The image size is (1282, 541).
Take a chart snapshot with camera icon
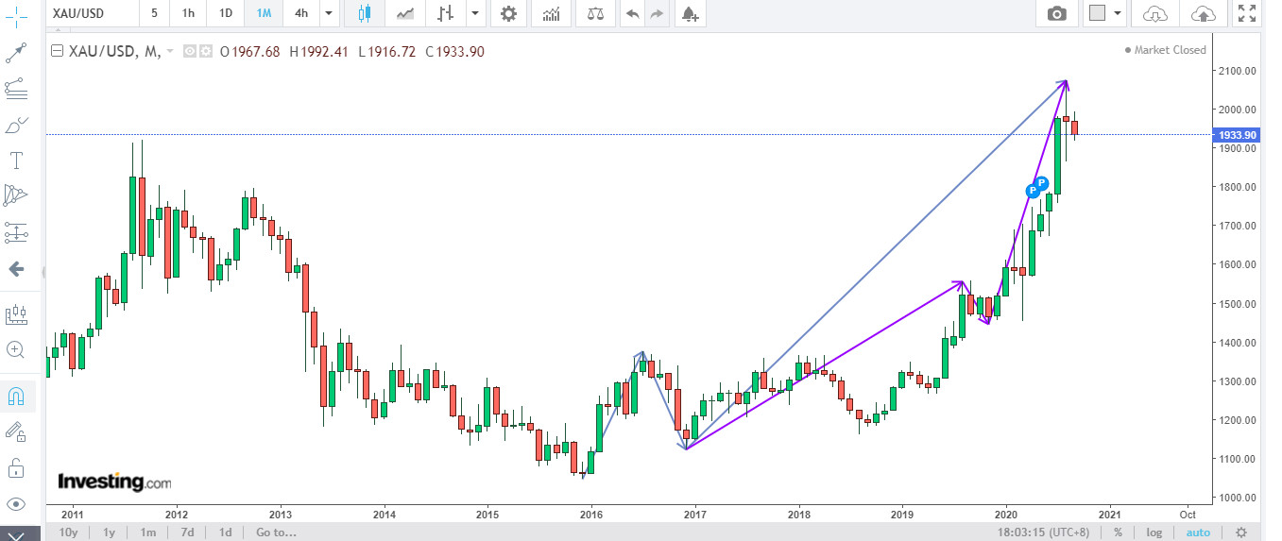1057,13
